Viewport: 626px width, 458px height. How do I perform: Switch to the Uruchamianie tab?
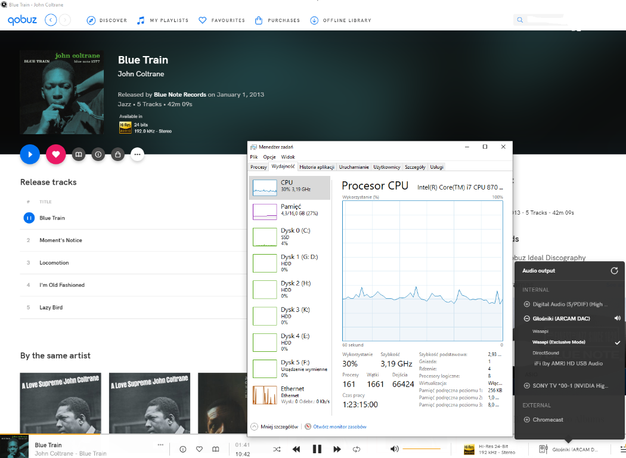(354, 167)
